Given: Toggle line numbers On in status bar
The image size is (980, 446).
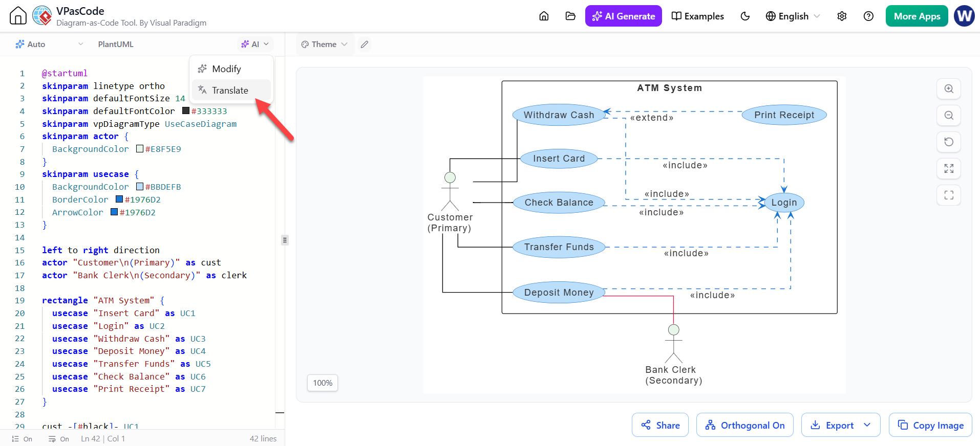Looking at the screenshot, I should (x=22, y=439).
